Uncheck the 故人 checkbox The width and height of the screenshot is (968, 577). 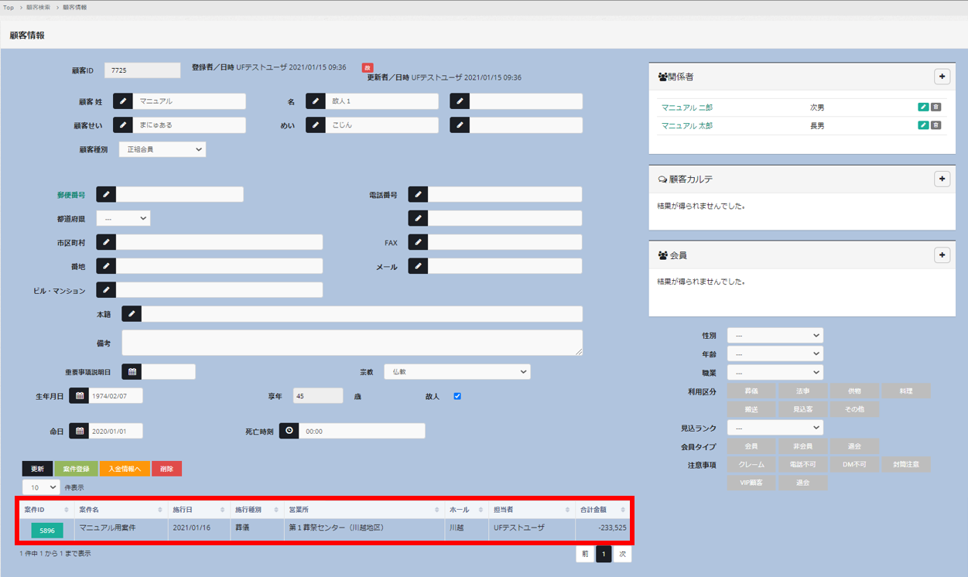coord(457,396)
